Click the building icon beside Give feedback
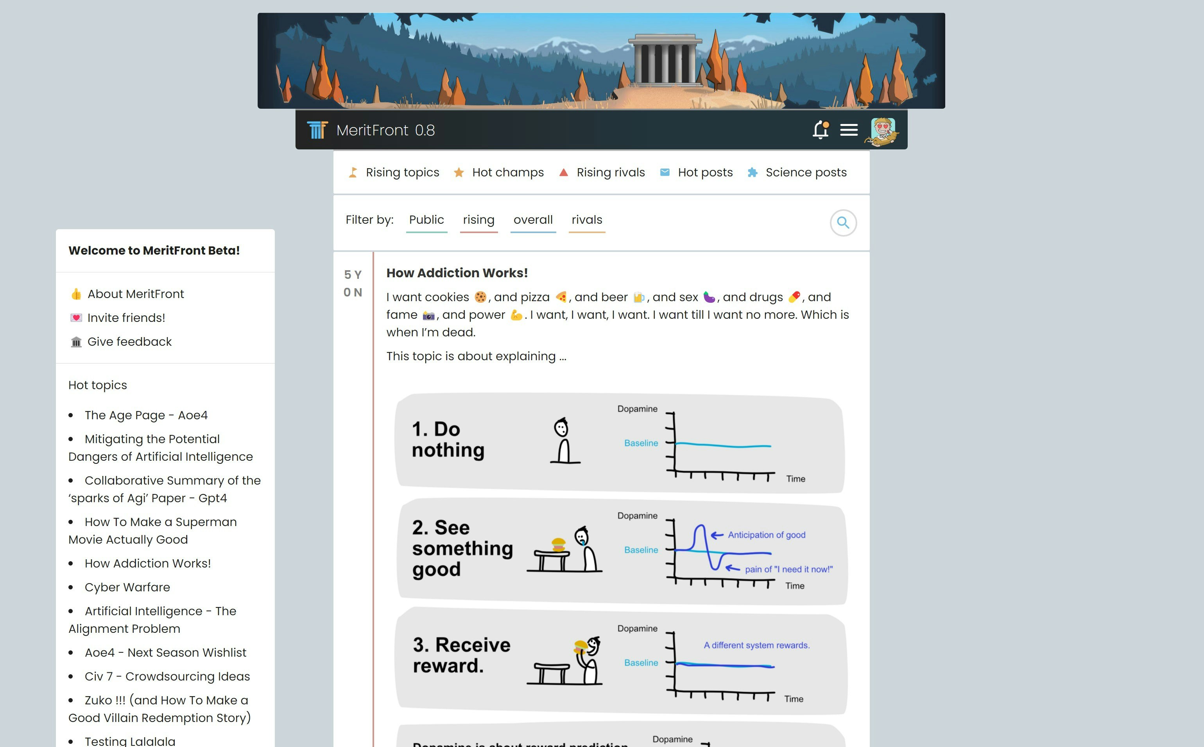This screenshot has width=1204, height=747. pyautogui.click(x=76, y=342)
